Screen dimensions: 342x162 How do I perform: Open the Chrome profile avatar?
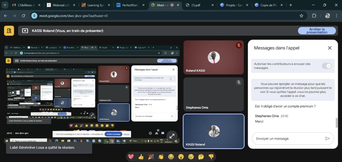coord(327,16)
